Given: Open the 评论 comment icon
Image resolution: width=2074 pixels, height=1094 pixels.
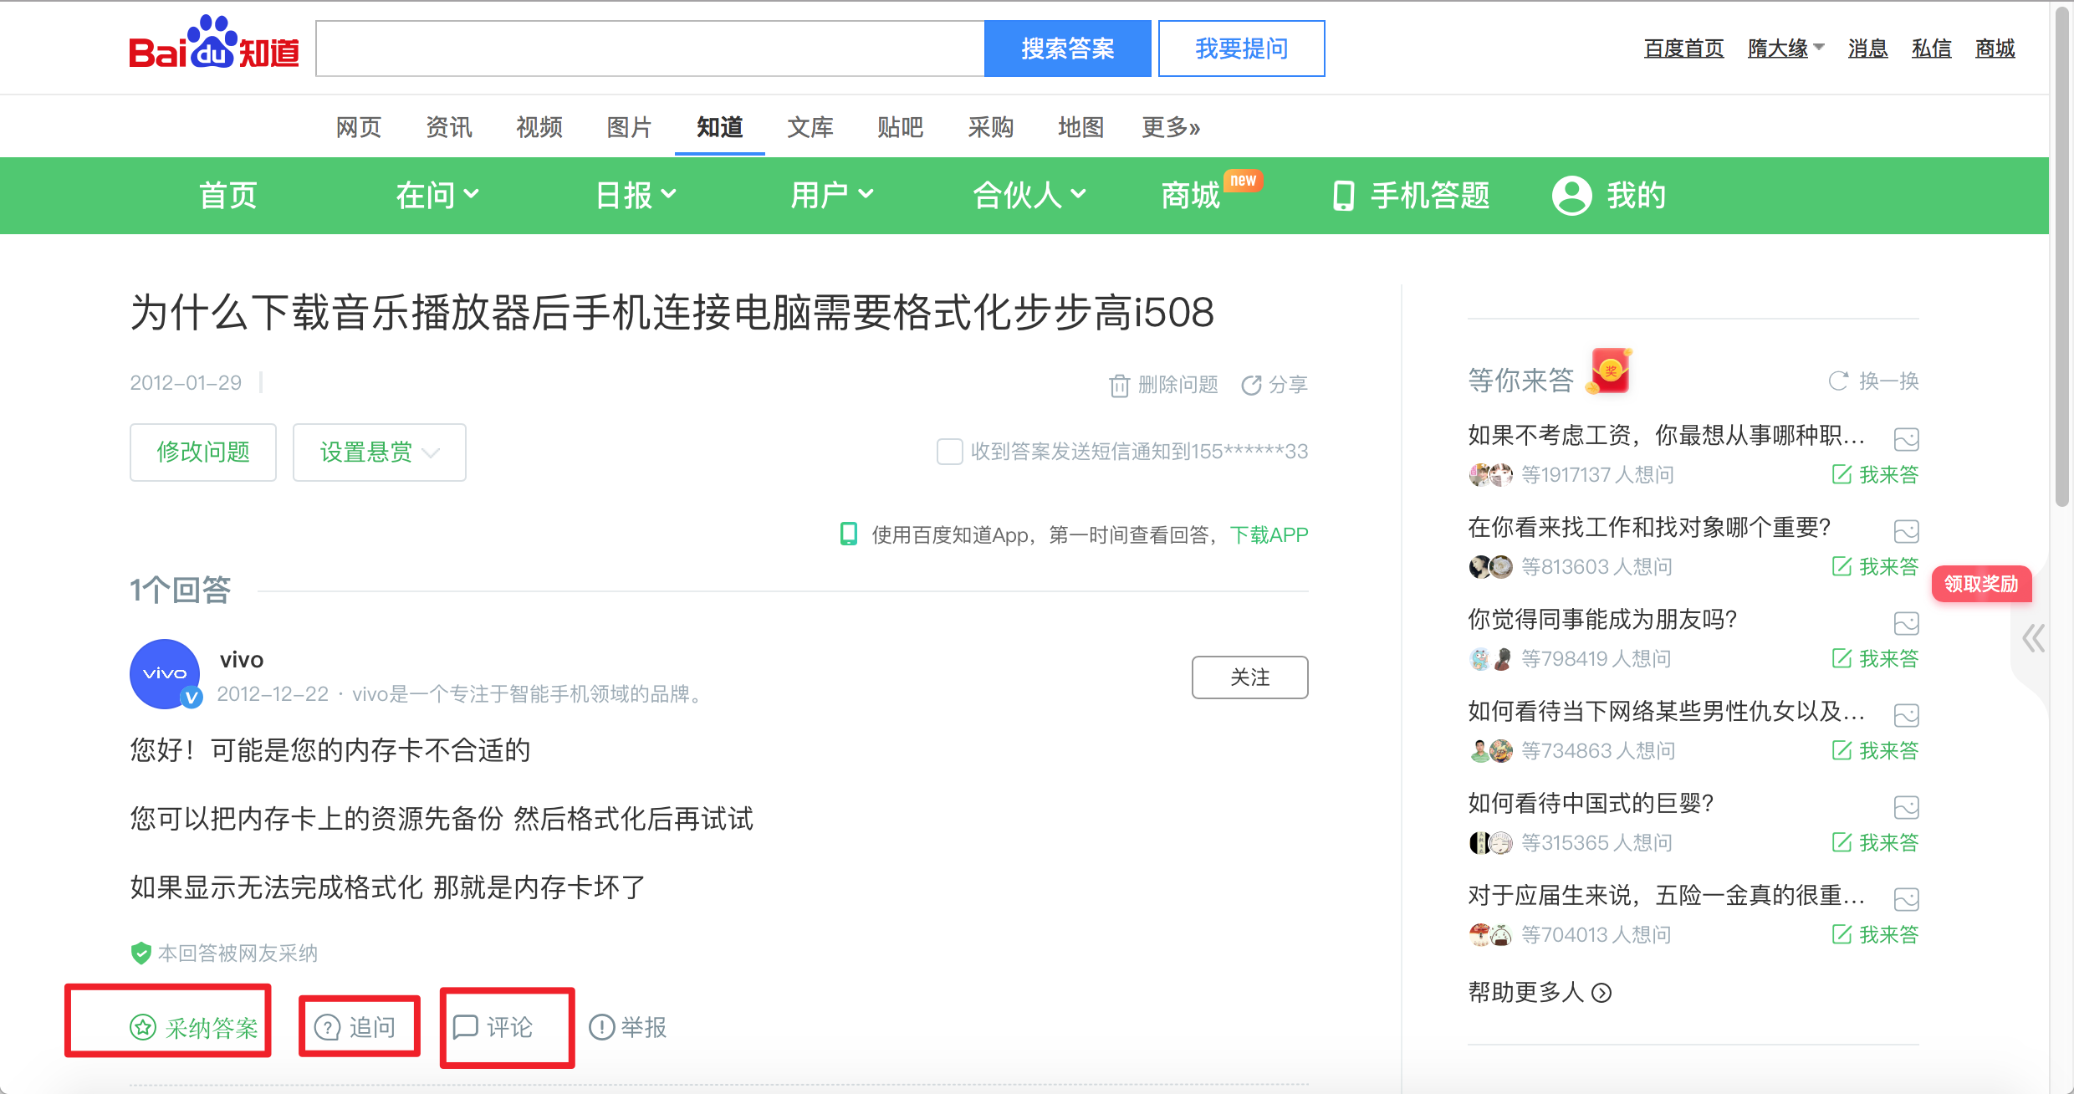Looking at the screenshot, I should (466, 1027).
